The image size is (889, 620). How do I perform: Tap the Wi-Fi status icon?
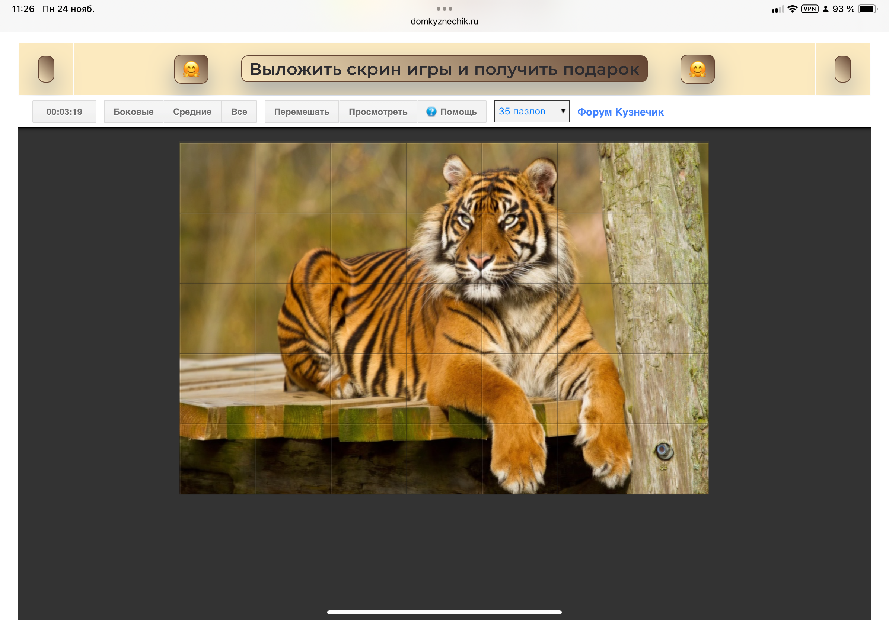coord(792,9)
